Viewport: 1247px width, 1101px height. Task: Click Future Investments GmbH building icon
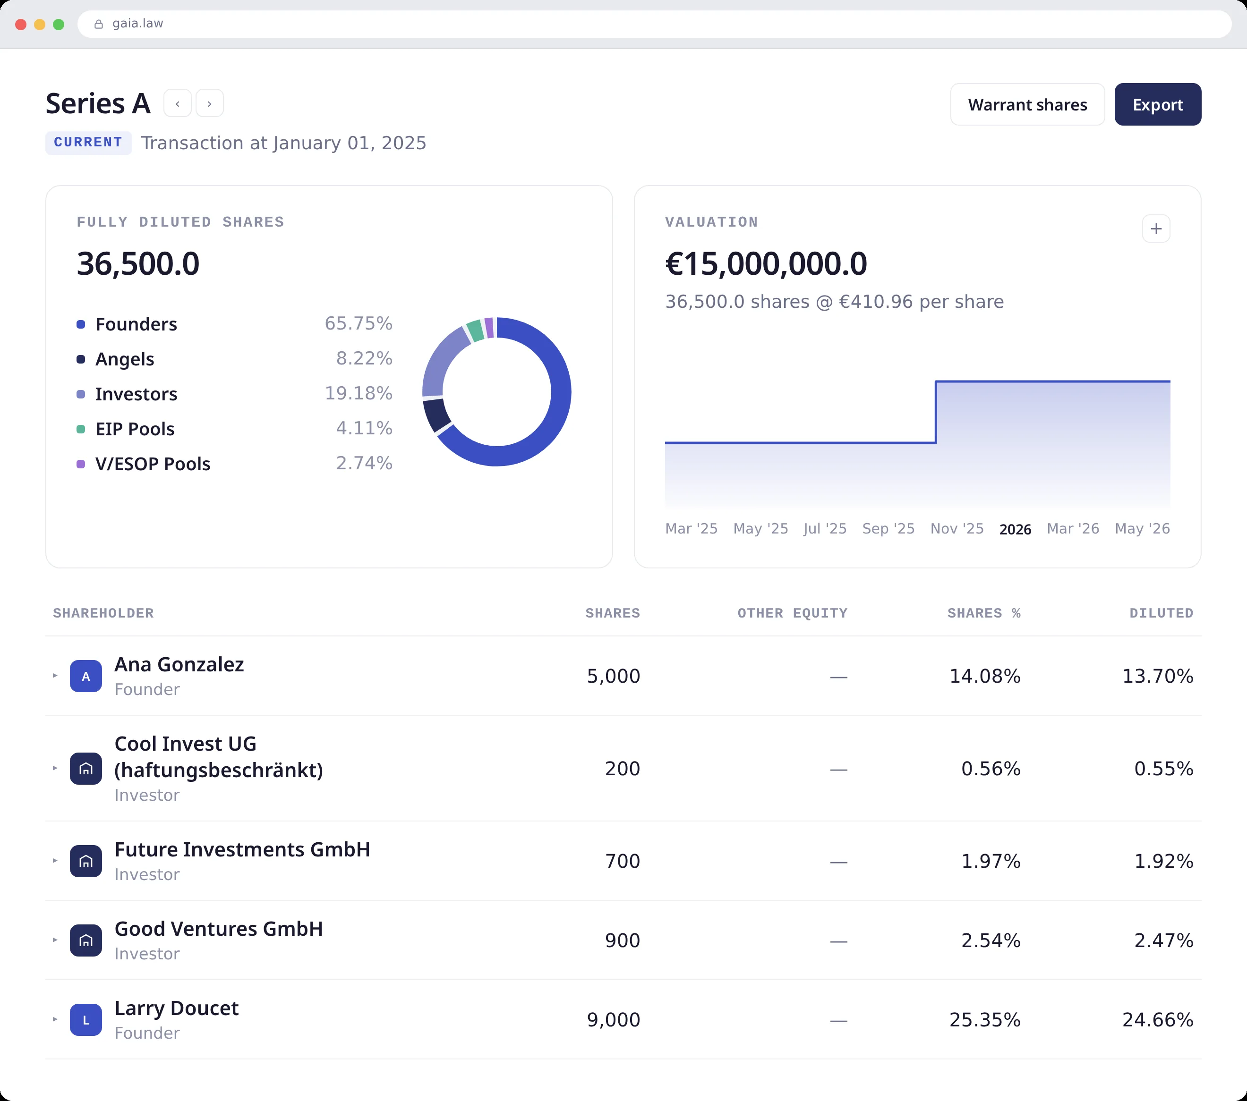point(86,862)
